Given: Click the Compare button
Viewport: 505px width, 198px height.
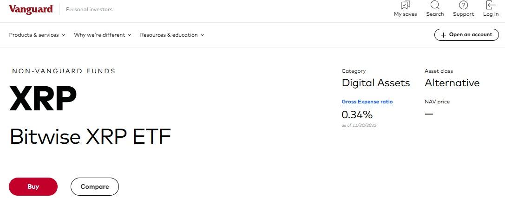Looking at the screenshot, I should pos(95,186).
